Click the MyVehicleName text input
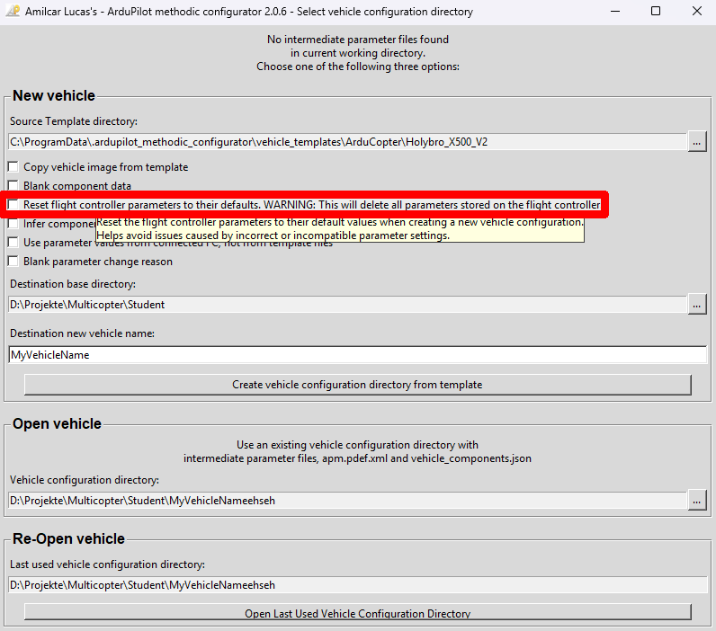The width and height of the screenshot is (716, 631). coord(357,355)
